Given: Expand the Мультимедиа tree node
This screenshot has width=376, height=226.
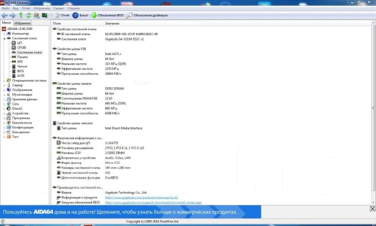Looking at the screenshot, I should (x=4, y=95).
